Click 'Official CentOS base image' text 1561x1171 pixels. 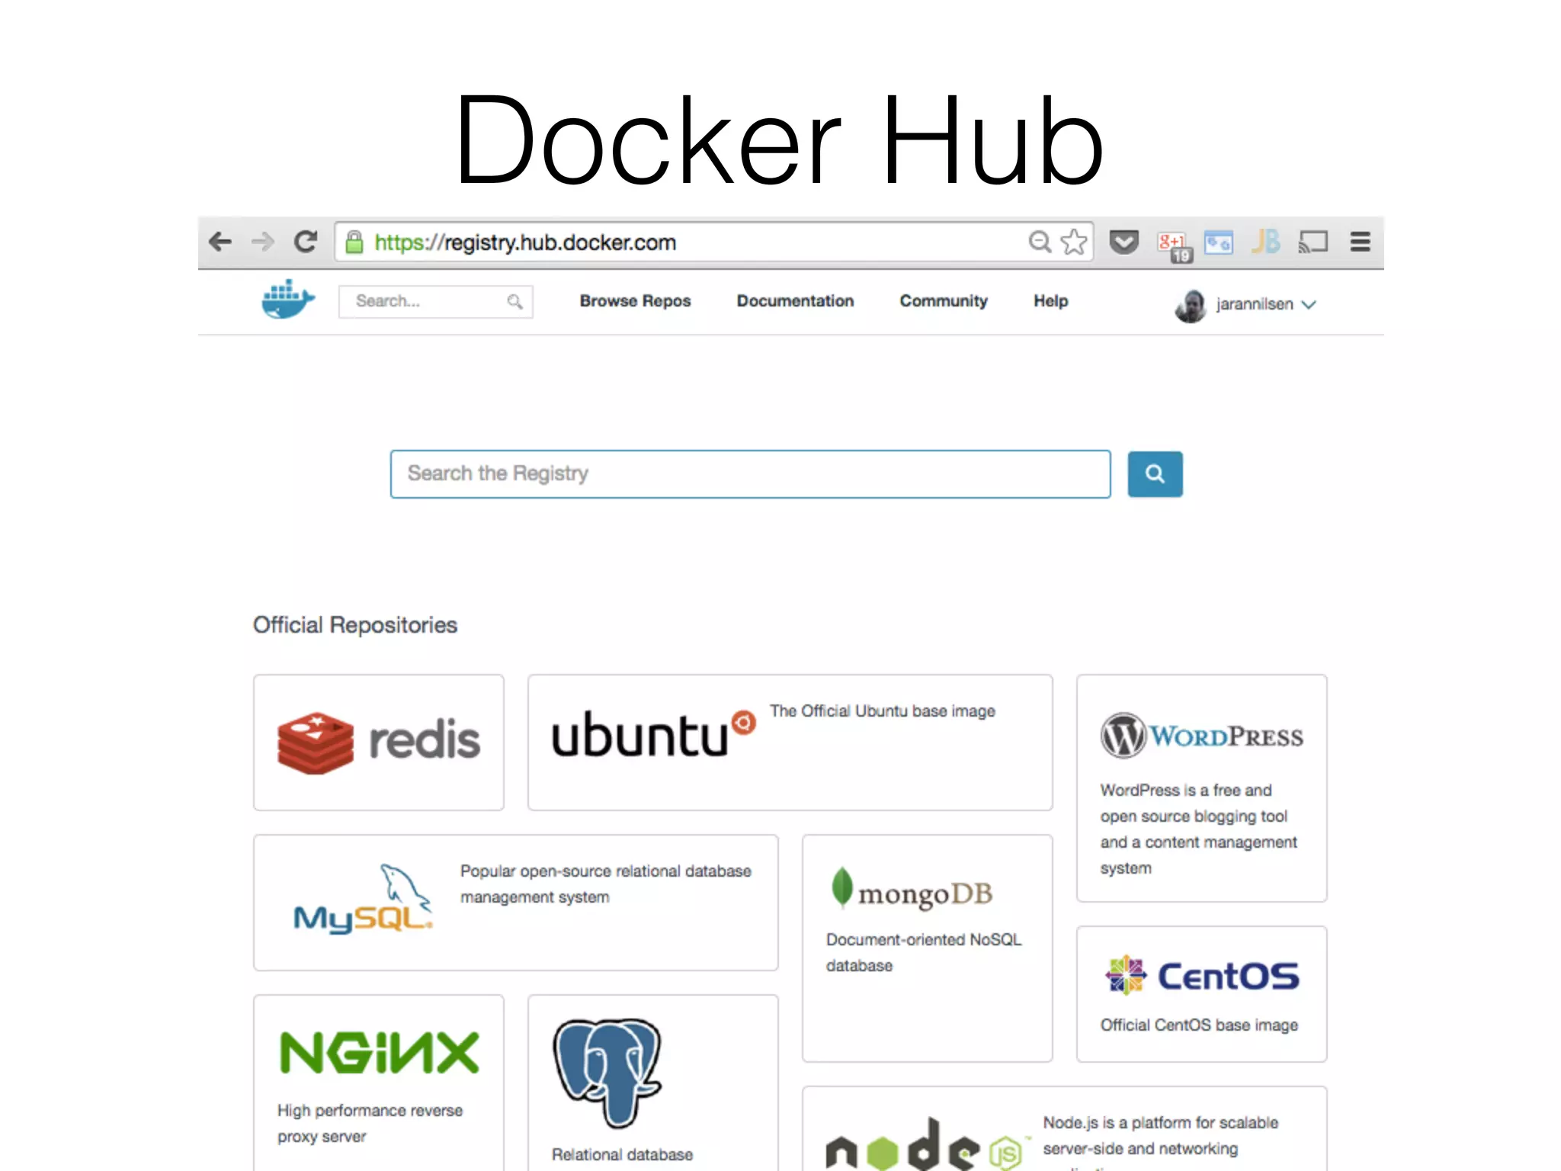click(x=1199, y=1025)
